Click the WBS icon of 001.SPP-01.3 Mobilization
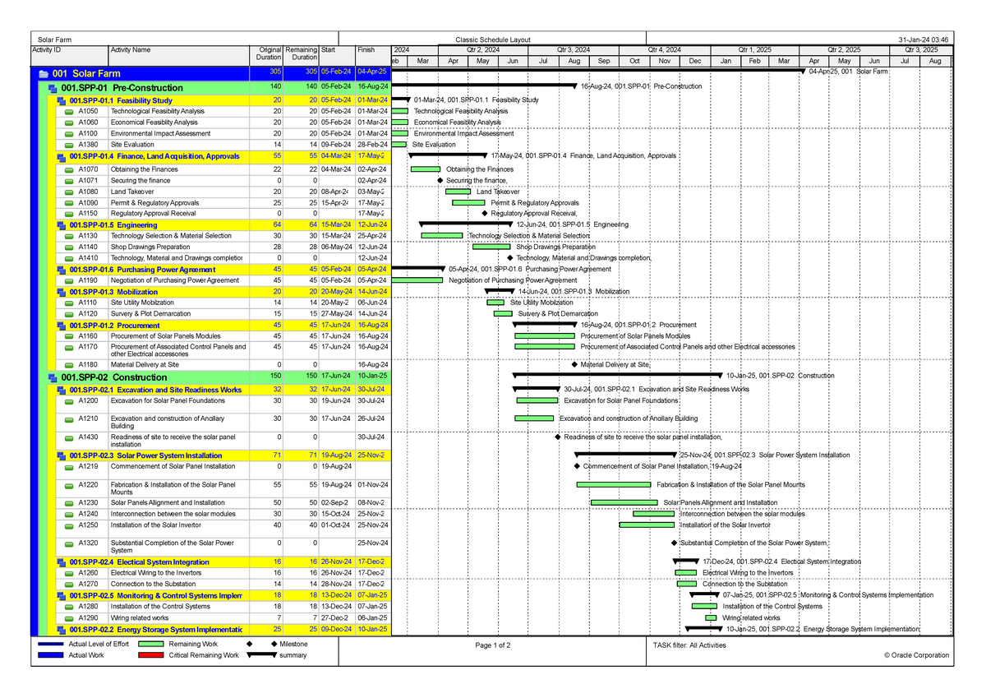The height and width of the screenshot is (698, 986). 62,291
